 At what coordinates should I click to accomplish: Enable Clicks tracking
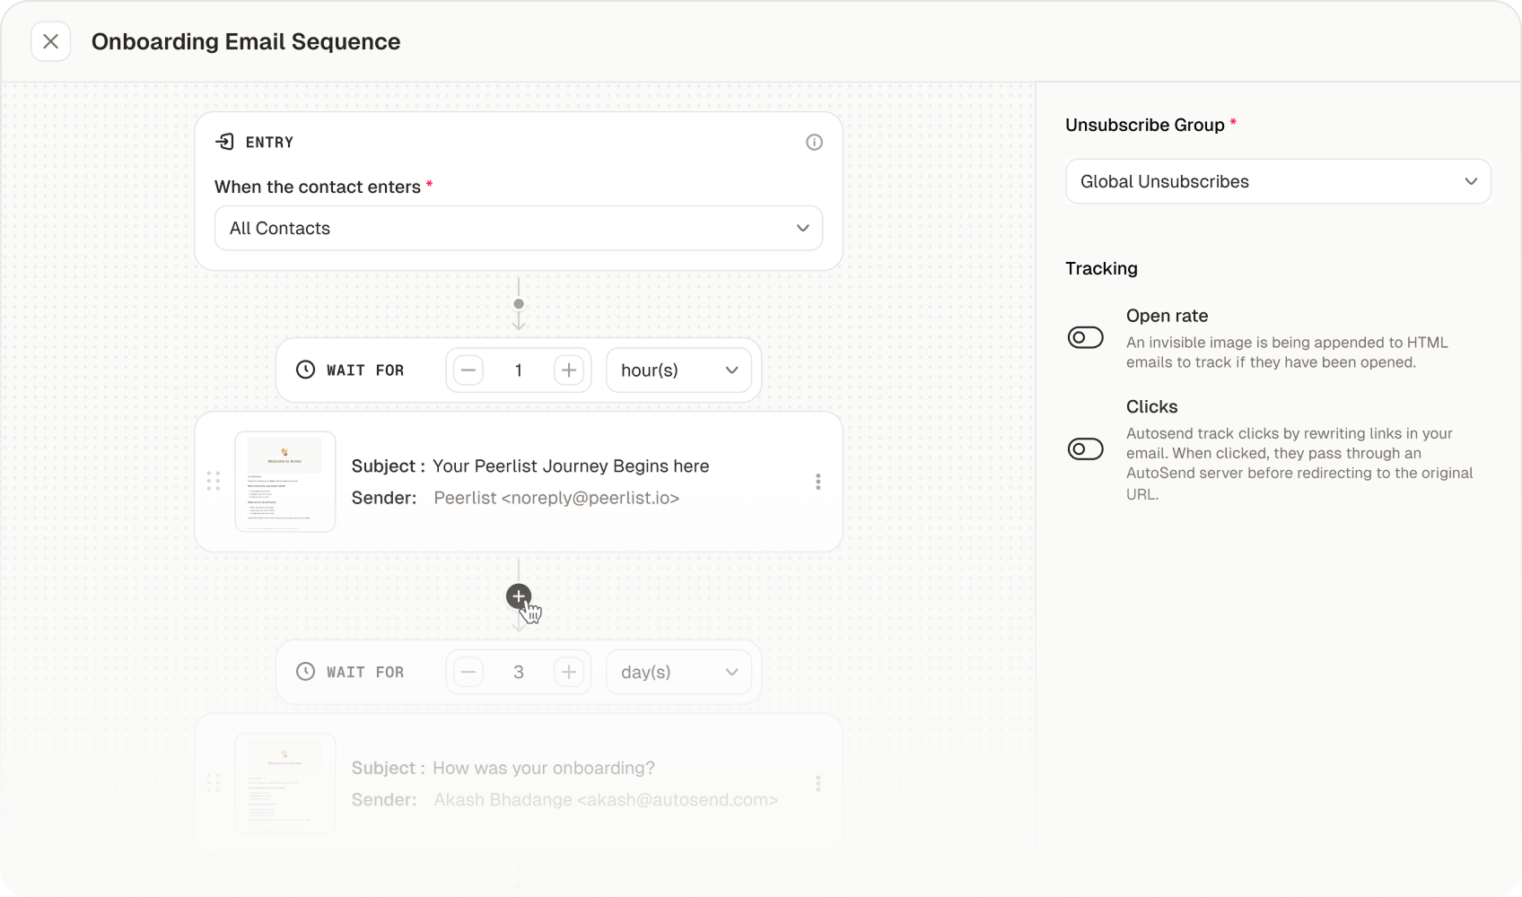tap(1086, 448)
